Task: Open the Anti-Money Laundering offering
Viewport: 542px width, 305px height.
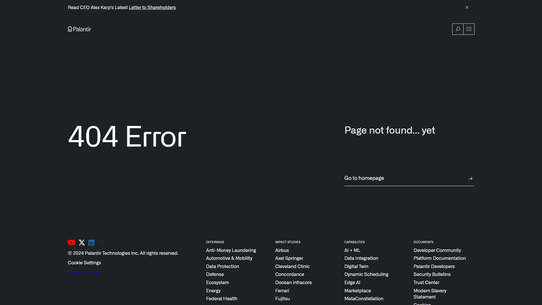Action: [231, 250]
